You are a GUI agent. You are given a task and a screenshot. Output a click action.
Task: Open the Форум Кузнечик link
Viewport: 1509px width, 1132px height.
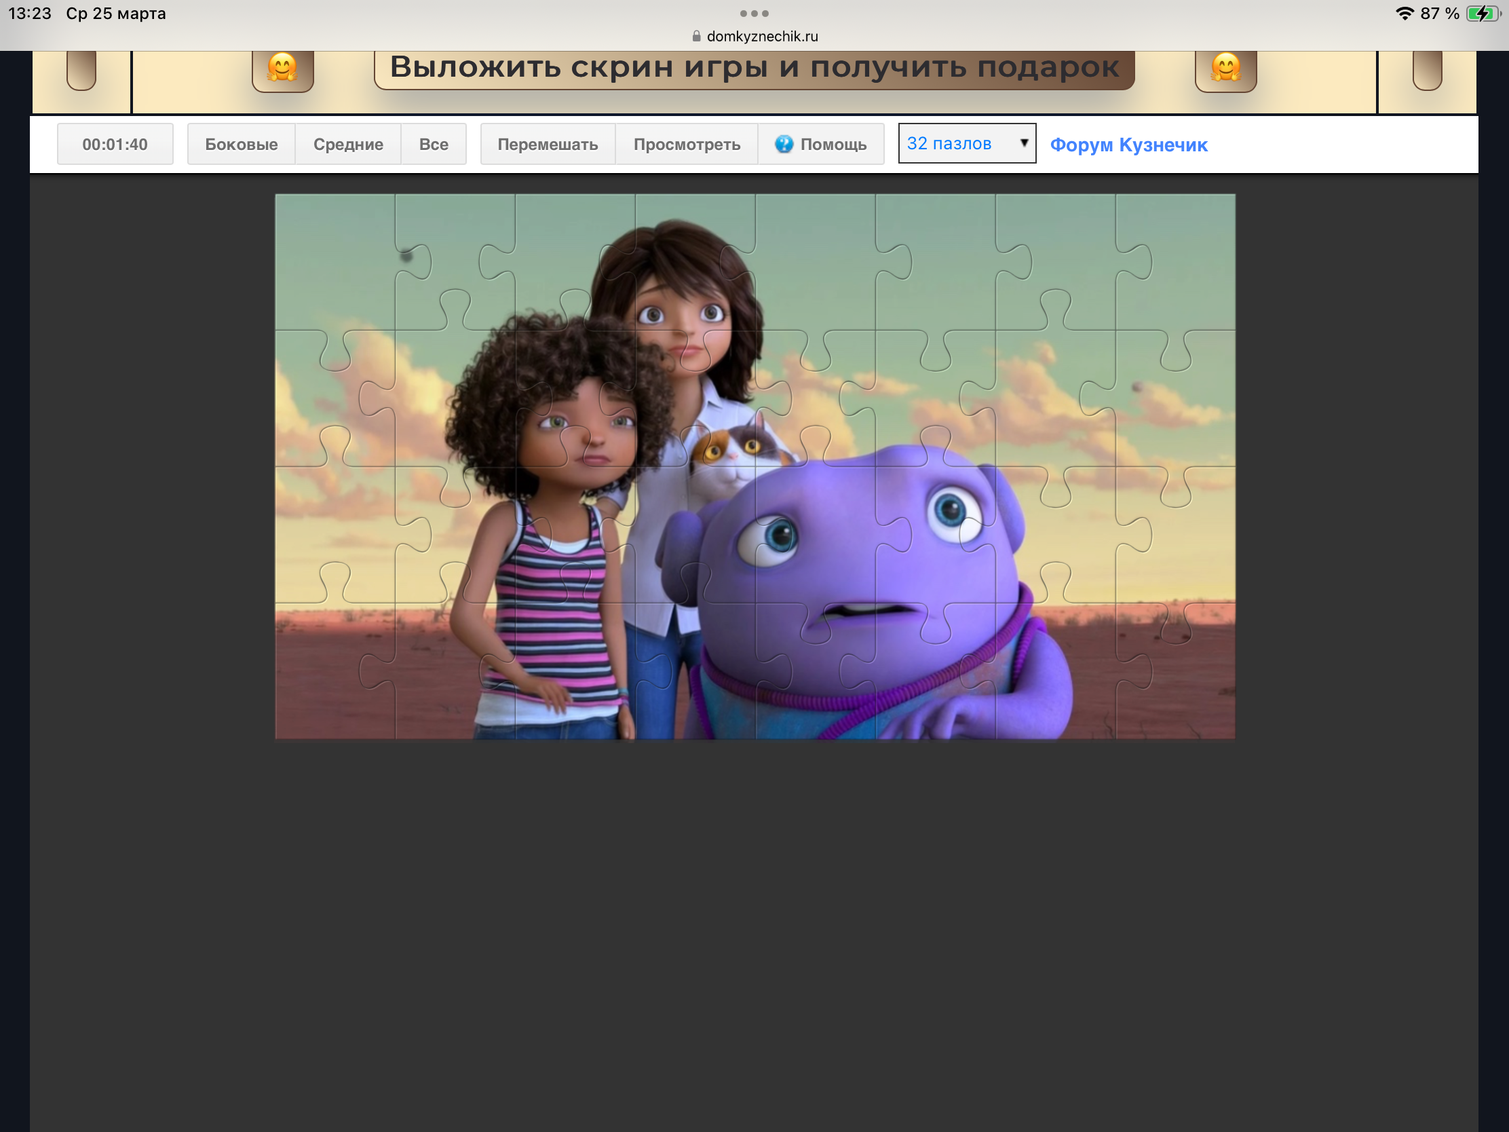point(1128,145)
